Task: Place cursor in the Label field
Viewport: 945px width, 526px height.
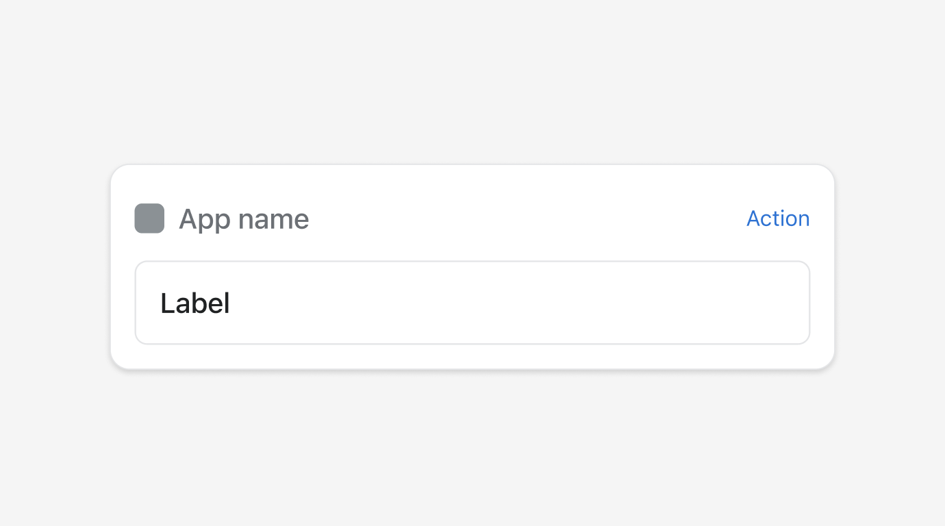Action: pos(473,303)
